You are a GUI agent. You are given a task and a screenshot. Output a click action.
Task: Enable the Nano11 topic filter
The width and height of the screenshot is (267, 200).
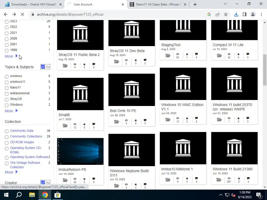tap(7, 88)
